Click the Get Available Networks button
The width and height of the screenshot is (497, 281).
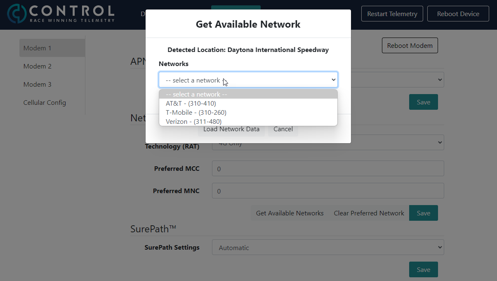pos(290,213)
